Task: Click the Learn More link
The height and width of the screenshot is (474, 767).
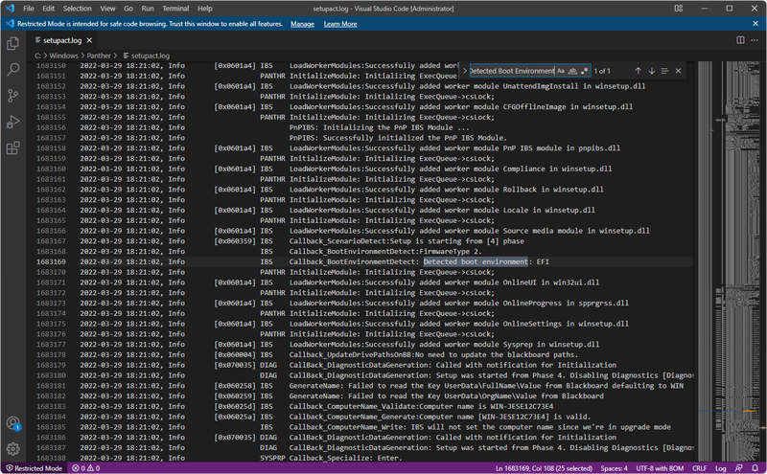Action: 340,24
